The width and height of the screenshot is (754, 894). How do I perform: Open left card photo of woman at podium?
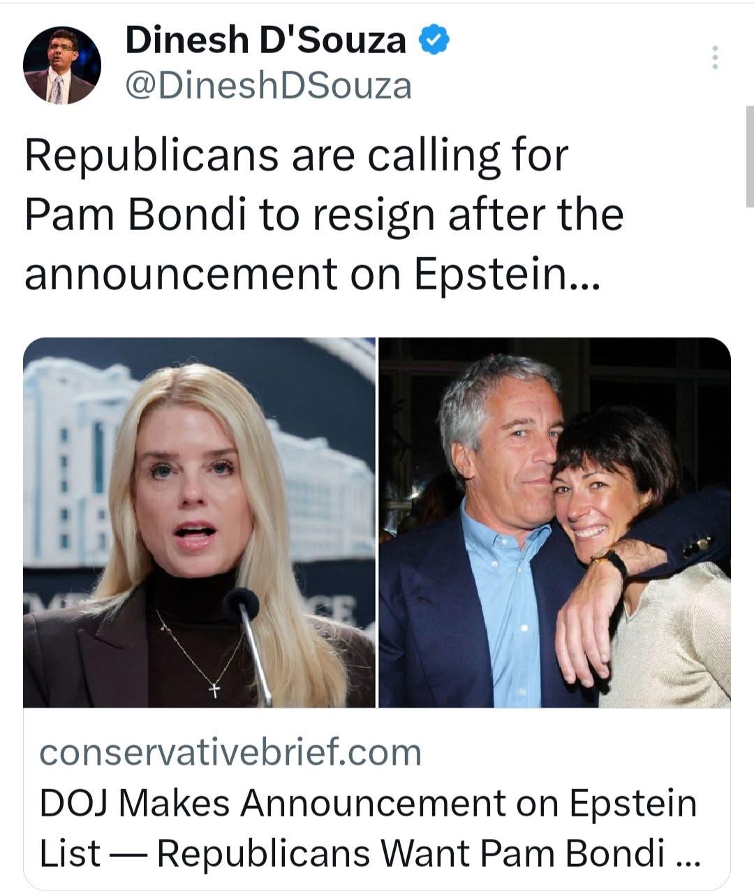coord(199,522)
